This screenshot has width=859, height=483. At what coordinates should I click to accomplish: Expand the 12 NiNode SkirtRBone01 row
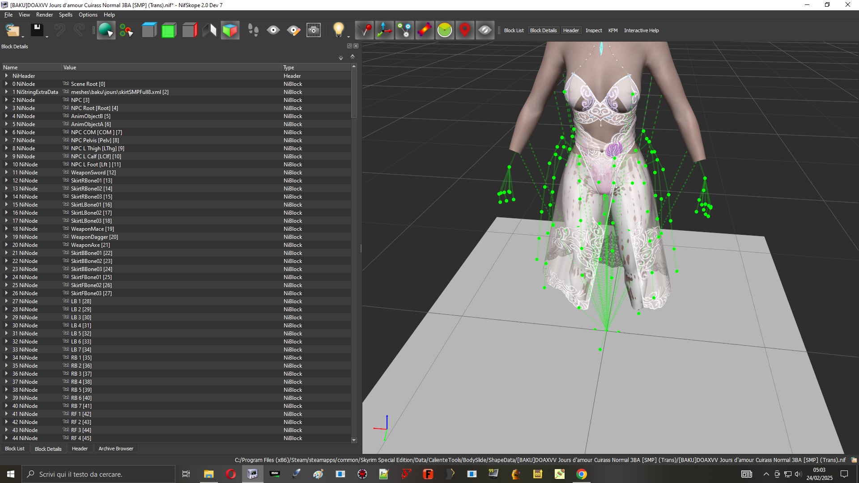coord(6,180)
